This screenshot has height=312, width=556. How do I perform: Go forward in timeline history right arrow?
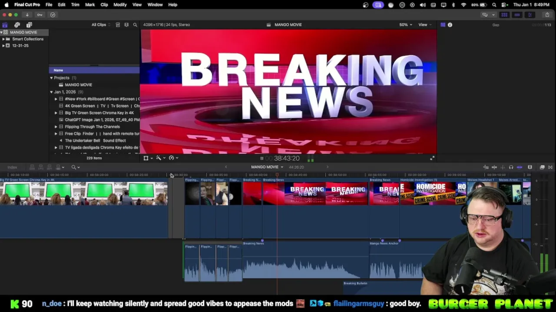pyautogui.click(x=328, y=167)
